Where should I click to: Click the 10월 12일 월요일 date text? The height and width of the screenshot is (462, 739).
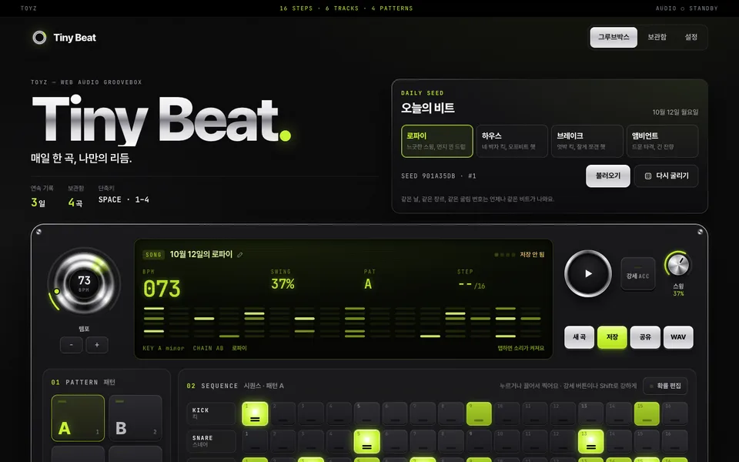click(675, 112)
